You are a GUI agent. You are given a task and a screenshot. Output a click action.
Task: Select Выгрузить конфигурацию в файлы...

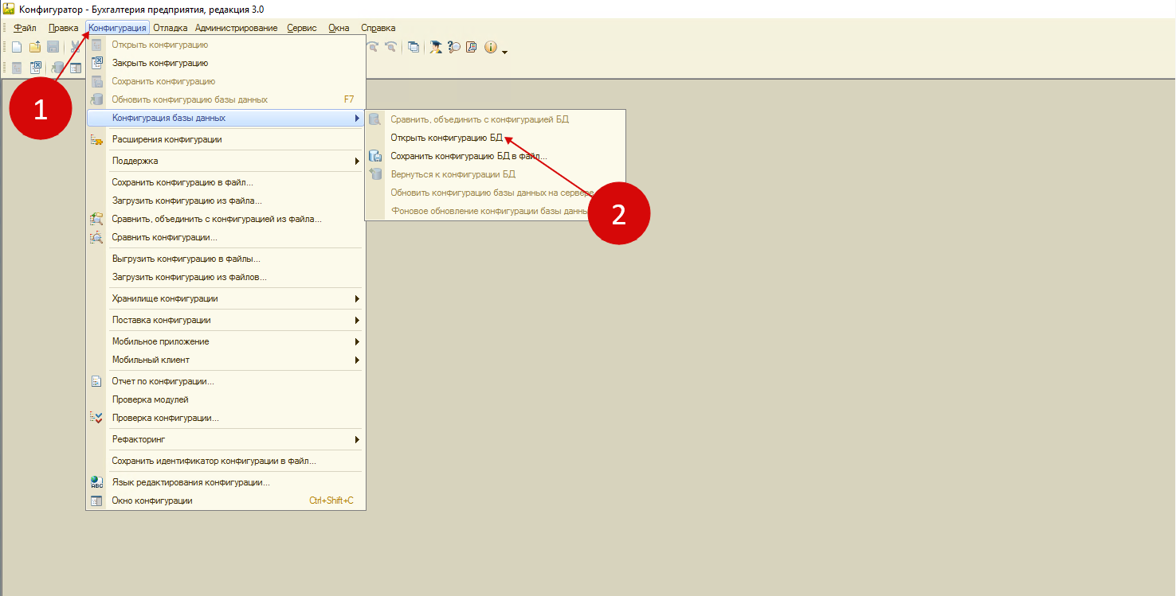[226, 259]
